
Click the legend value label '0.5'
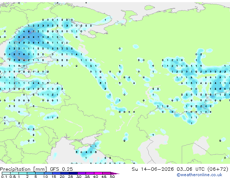click(12, 177)
